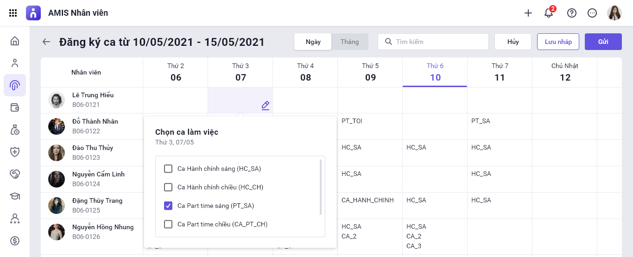Click the back arrow beside the title
Image resolution: width=633 pixels, height=257 pixels.
tap(46, 42)
